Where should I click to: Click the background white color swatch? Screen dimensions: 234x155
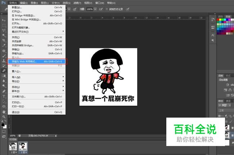pyautogui.click(x=5, y=127)
